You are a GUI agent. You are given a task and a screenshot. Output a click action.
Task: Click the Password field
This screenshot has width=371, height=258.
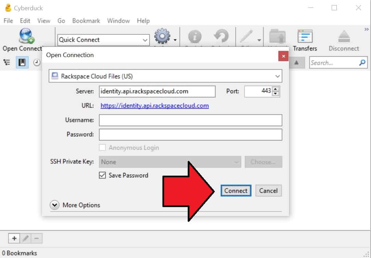[x=190, y=135]
